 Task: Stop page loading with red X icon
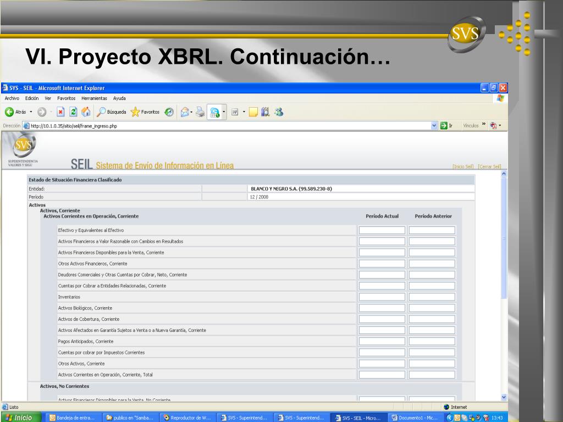(60, 112)
